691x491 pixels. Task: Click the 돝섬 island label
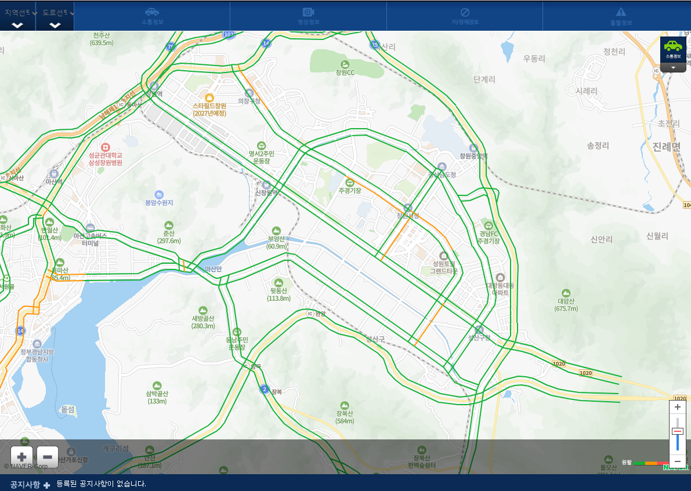pyautogui.click(x=68, y=409)
